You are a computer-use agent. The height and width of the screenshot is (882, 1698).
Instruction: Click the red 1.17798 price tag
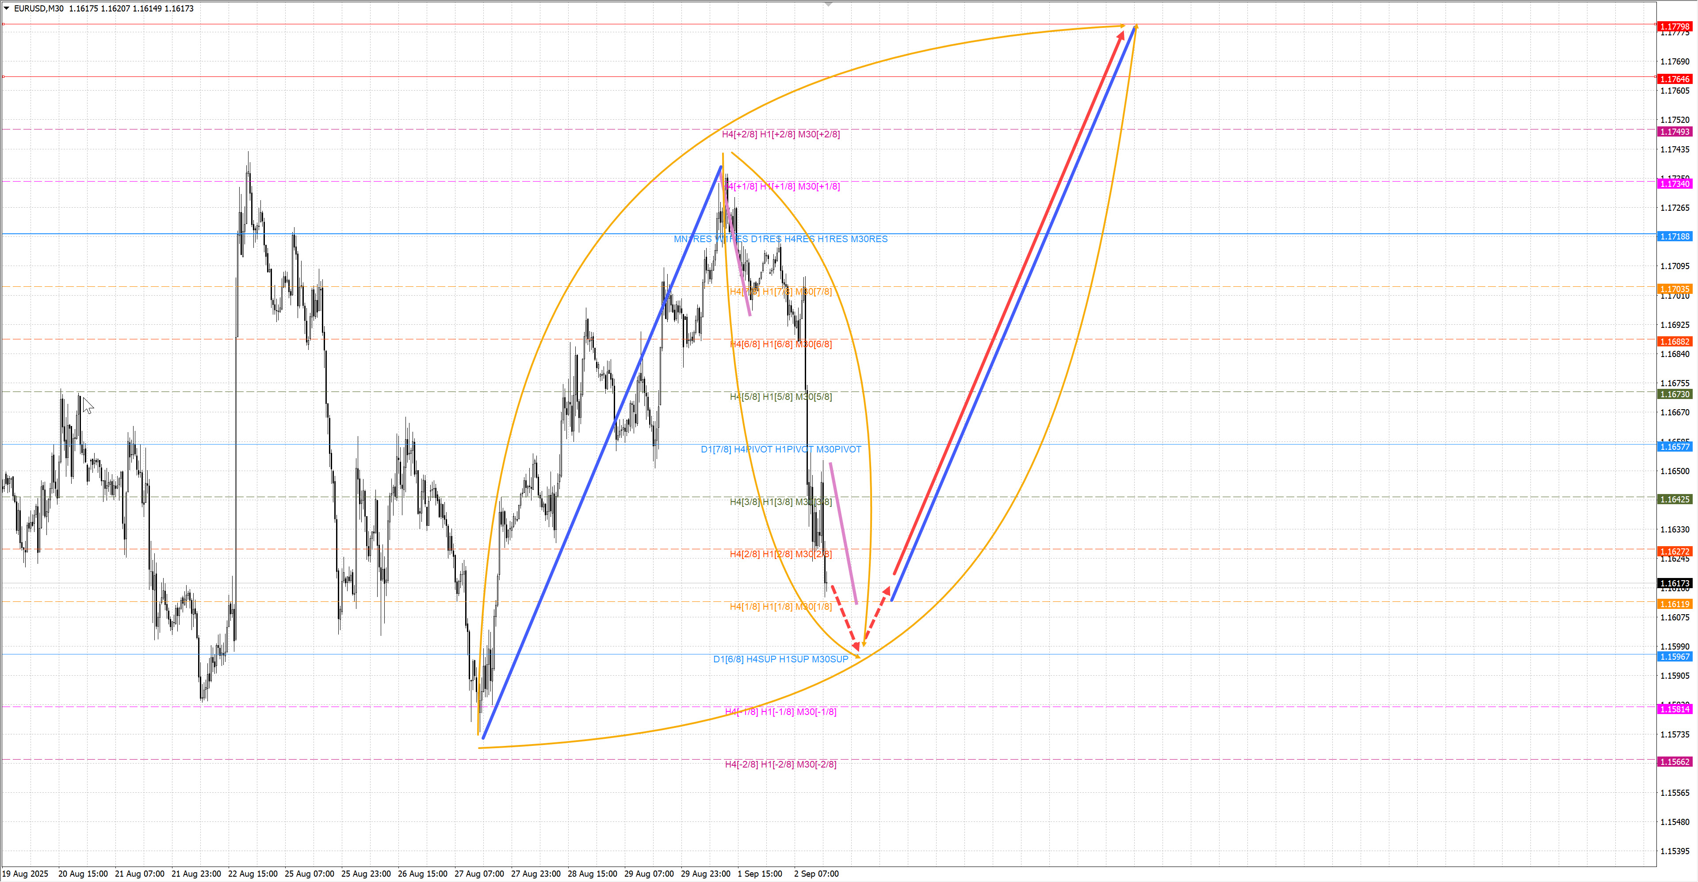click(1674, 27)
